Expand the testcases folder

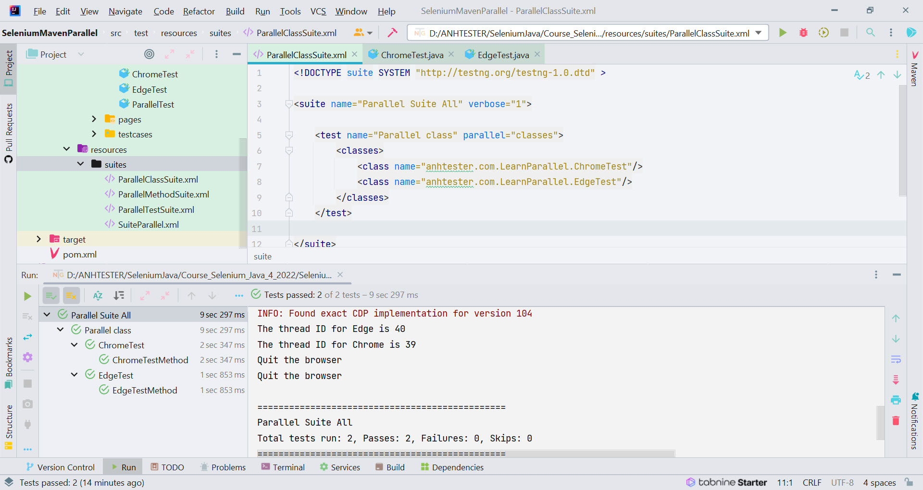94,134
